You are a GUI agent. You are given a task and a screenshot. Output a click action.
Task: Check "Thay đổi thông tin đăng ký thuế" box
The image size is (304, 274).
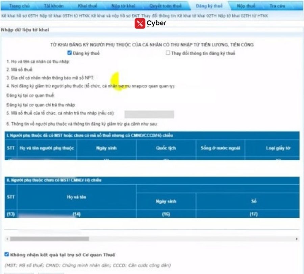(x=168, y=53)
